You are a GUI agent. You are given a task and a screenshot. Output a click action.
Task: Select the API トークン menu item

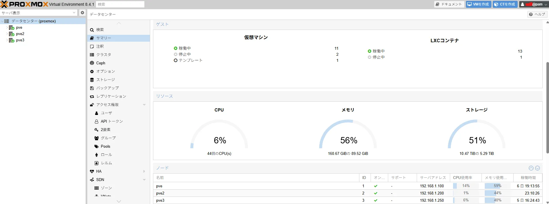[118, 121]
